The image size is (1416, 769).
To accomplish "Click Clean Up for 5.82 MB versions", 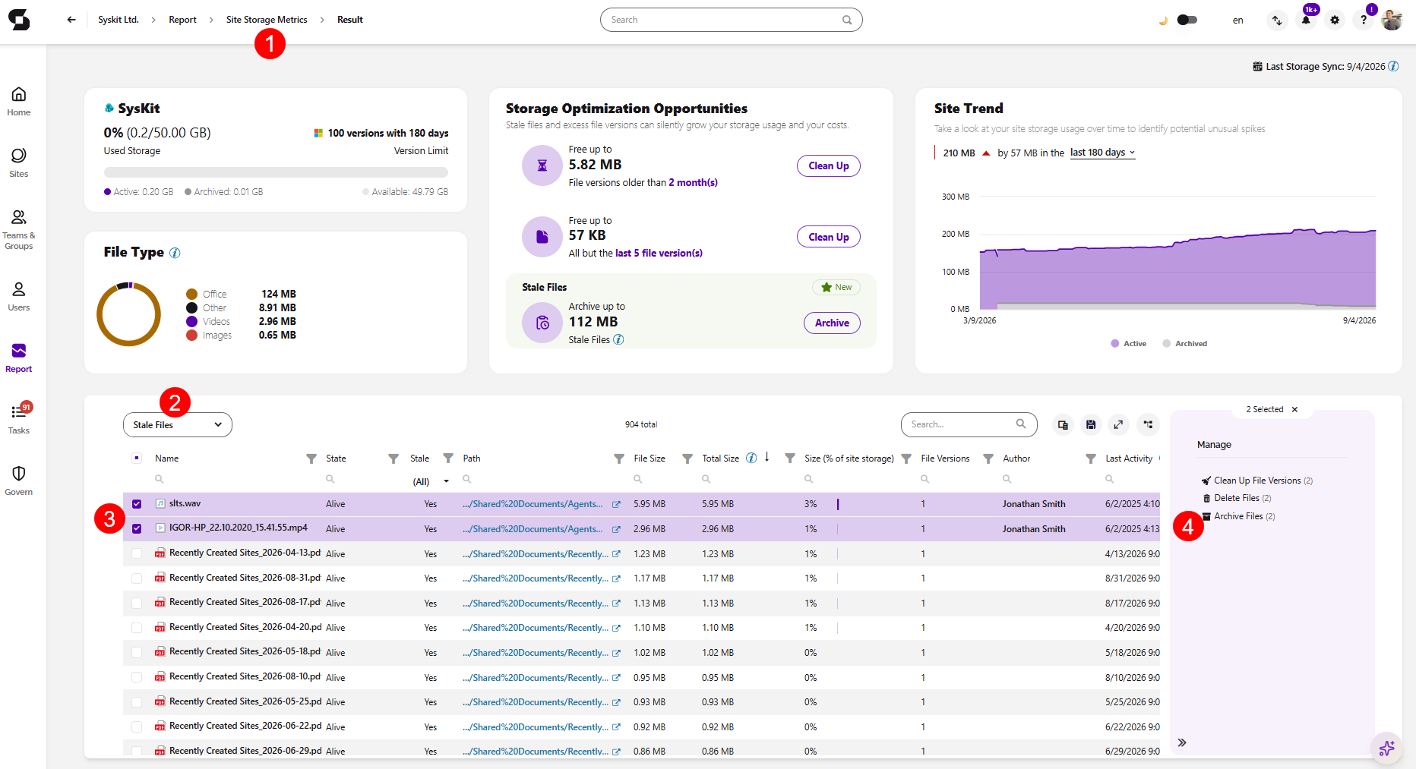I will 829,165.
